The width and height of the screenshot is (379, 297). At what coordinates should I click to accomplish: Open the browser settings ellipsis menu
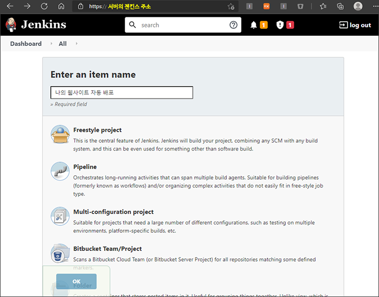tap(375, 6)
